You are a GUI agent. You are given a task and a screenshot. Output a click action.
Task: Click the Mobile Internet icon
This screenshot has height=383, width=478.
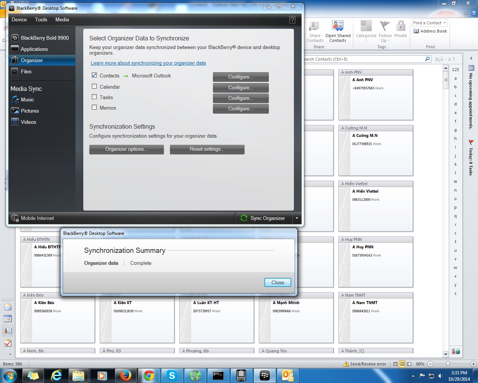click(15, 218)
